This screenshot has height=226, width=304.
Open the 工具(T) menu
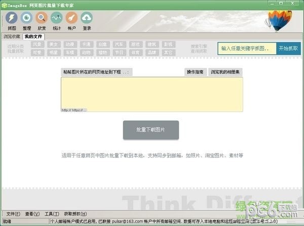[52, 214]
